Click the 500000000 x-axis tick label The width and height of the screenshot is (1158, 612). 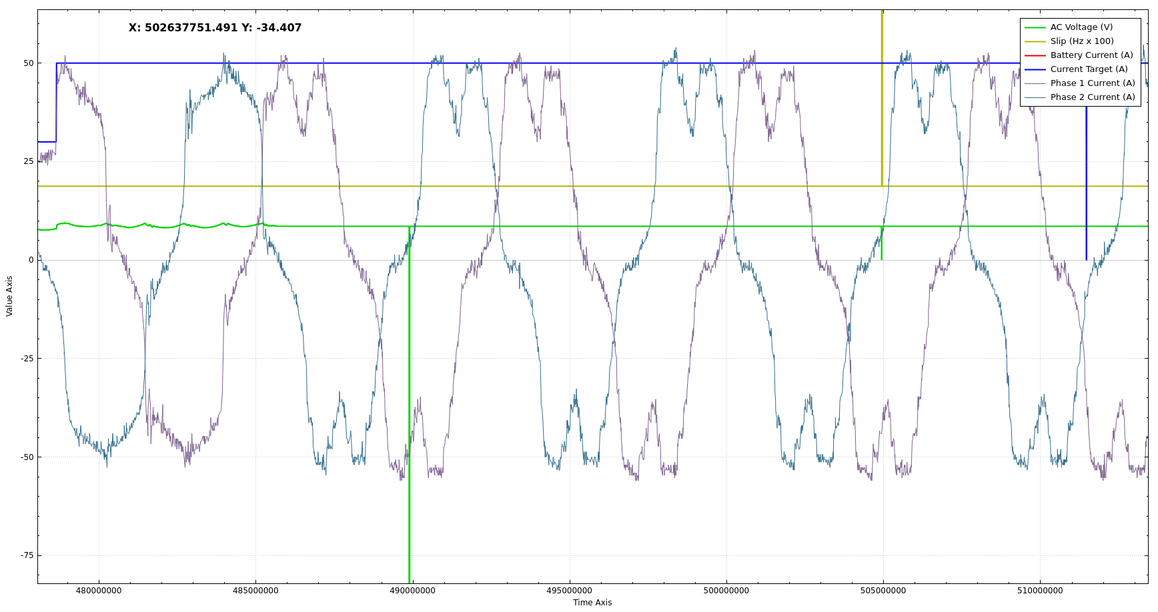pyautogui.click(x=726, y=591)
